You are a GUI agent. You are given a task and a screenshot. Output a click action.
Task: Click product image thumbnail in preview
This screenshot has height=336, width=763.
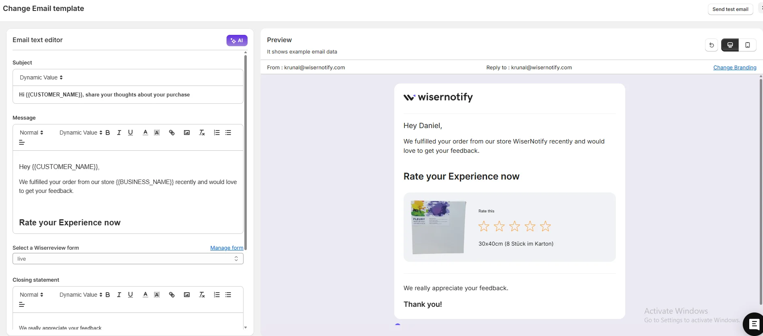pos(438,227)
